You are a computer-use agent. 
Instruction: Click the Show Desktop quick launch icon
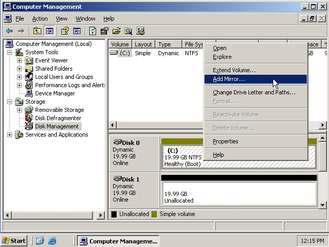[40, 241]
